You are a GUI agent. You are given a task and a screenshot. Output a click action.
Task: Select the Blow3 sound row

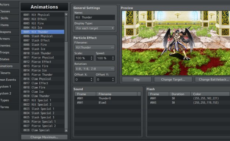pyautogui.click(x=108, y=103)
